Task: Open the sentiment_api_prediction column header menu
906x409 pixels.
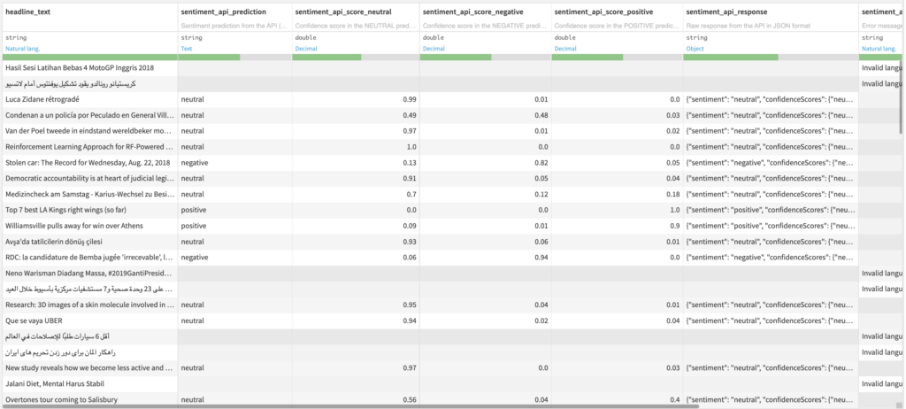Action: (233, 11)
